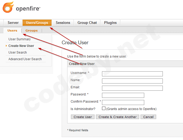Go to User Search page
The height and width of the screenshot is (140, 183).
18,52
